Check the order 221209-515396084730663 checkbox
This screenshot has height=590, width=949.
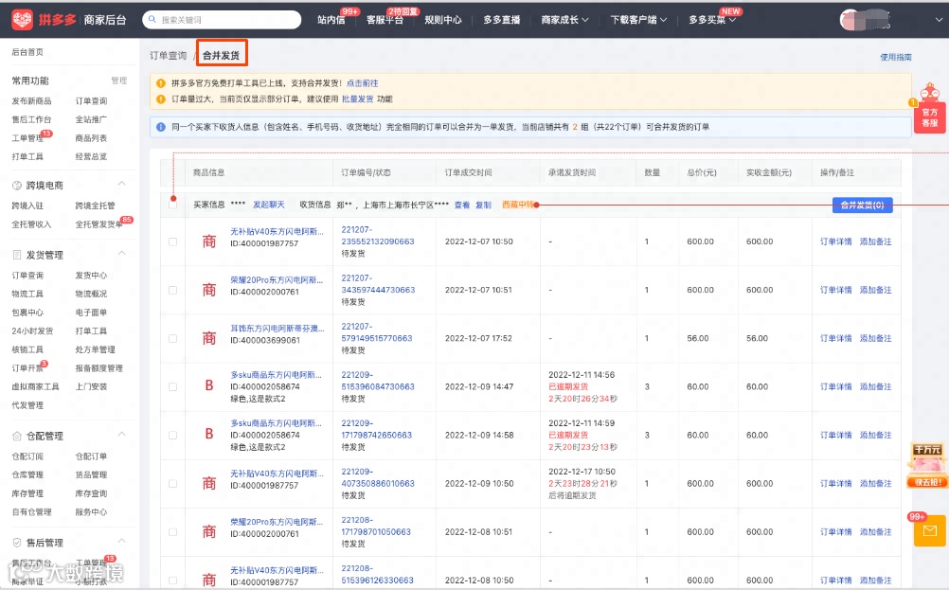173,386
